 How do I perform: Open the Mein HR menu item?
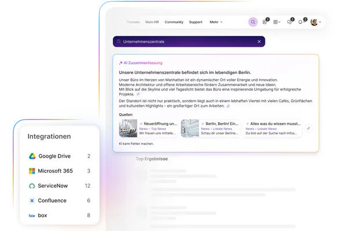152,22
